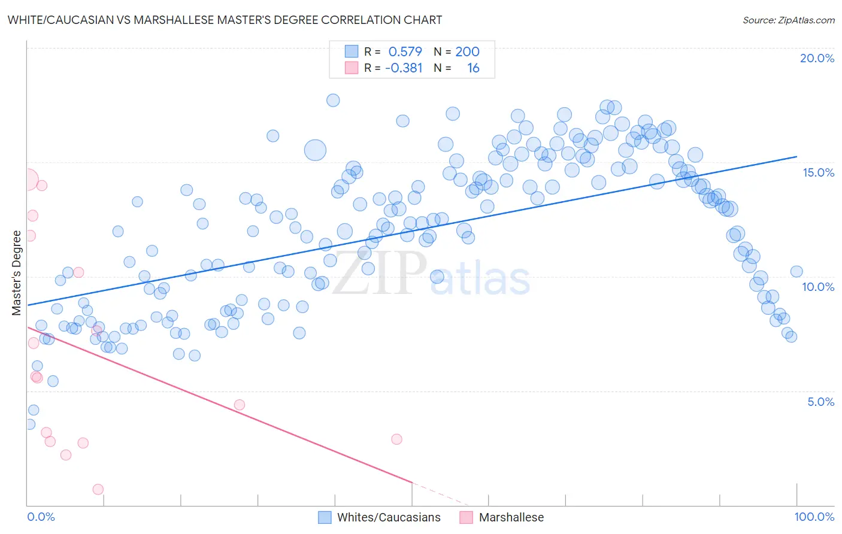
Task: Select the Marshallese legend label
Action: pyautogui.click(x=511, y=517)
